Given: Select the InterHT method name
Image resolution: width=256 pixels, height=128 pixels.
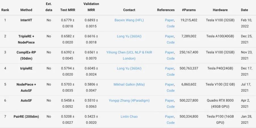Looking at the screenshot, I should pyautogui.click(x=26, y=20).
